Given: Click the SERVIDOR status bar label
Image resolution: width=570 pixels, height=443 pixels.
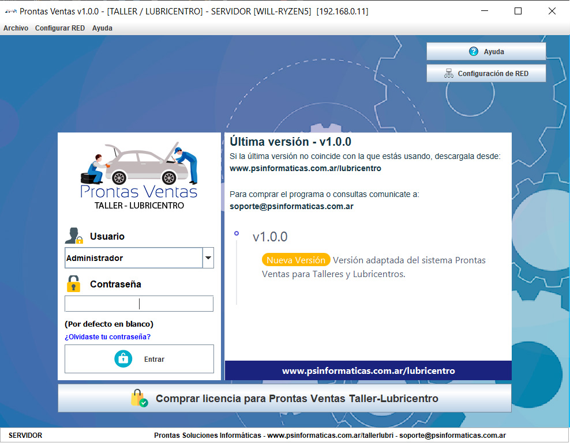Looking at the screenshot, I should coord(25,435).
